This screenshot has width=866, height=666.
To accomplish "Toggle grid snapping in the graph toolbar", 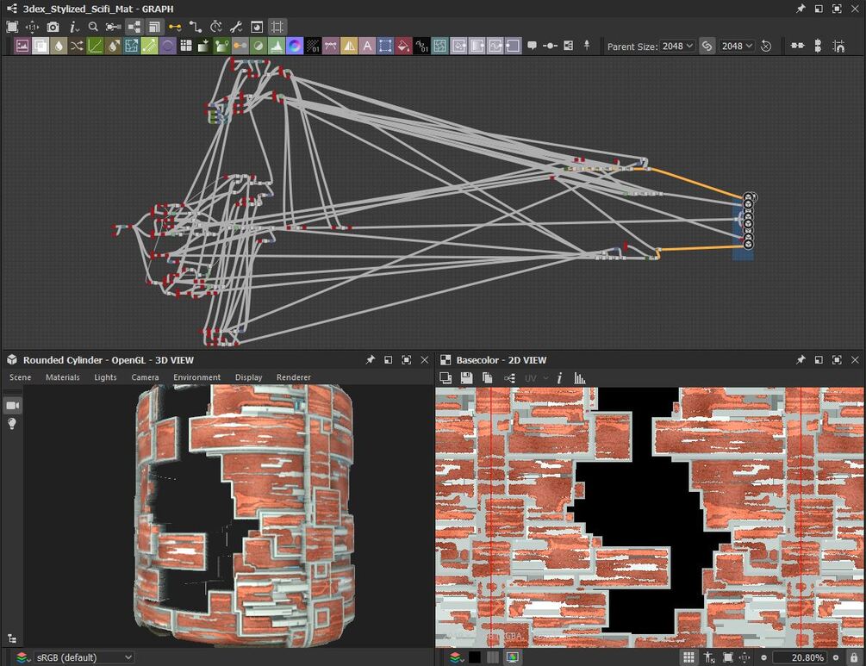I will tap(276, 28).
